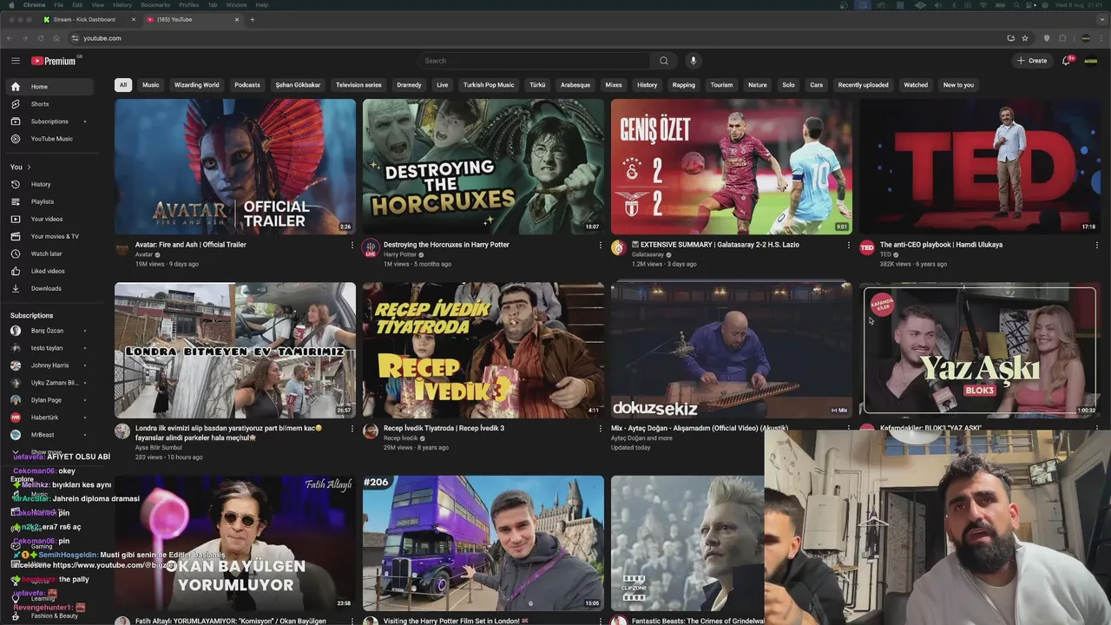Open 'Avatar: Fire and Ash | Official Trailer' title

pyautogui.click(x=191, y=245)
